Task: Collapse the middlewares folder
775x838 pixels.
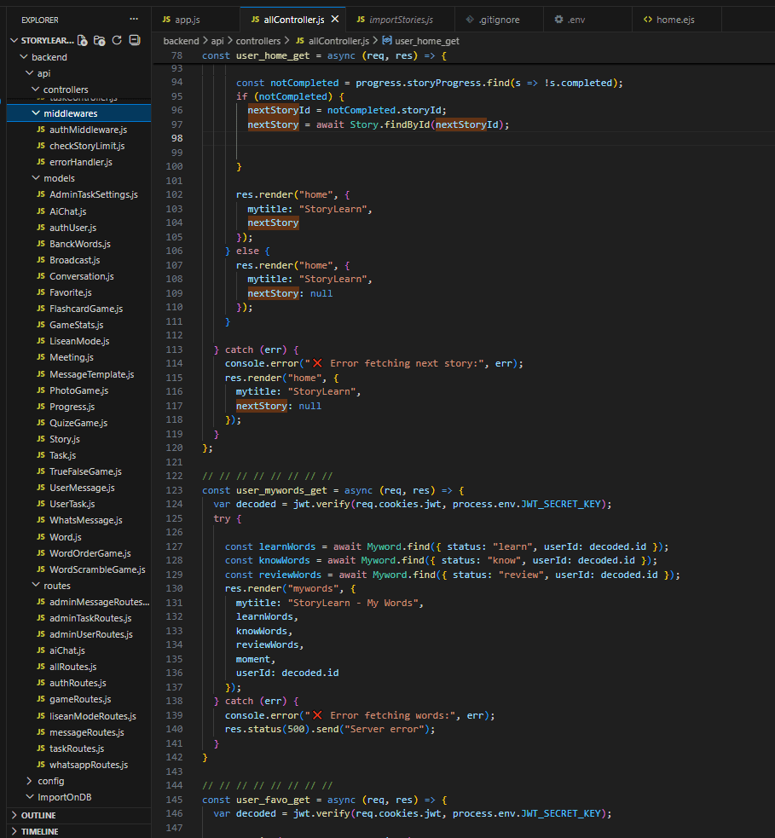Action: tap(72, 113)
